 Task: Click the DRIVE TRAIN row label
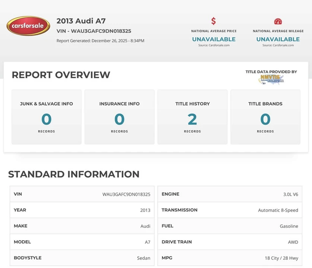[177, 242]
